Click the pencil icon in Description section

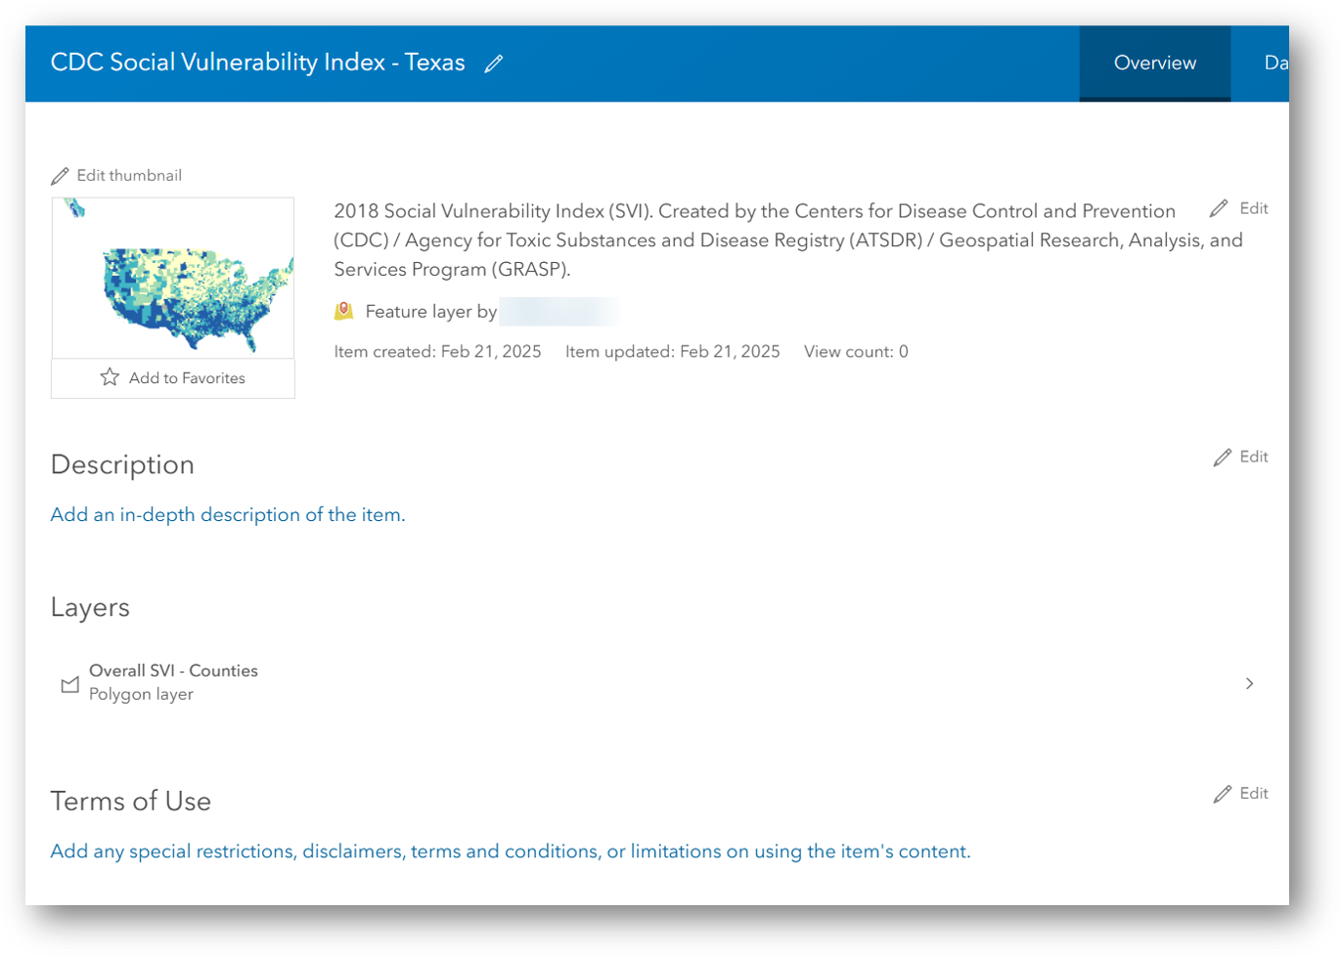(x=1223, y=457)
